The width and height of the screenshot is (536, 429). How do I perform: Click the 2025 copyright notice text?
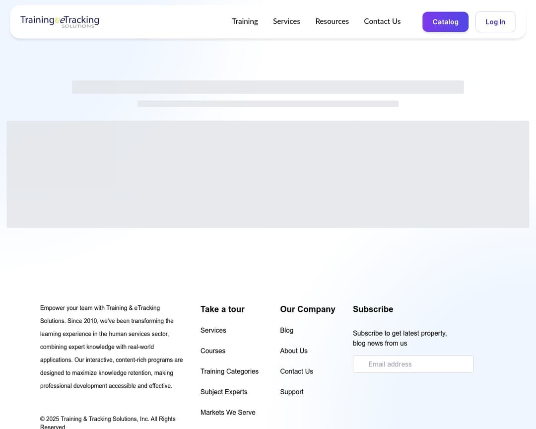pyautogui.click(x=108, y=423)
